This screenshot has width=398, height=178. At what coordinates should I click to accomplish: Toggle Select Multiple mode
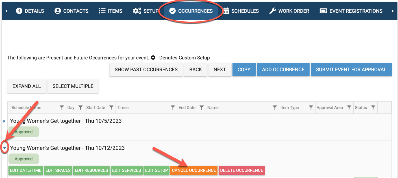73,86
